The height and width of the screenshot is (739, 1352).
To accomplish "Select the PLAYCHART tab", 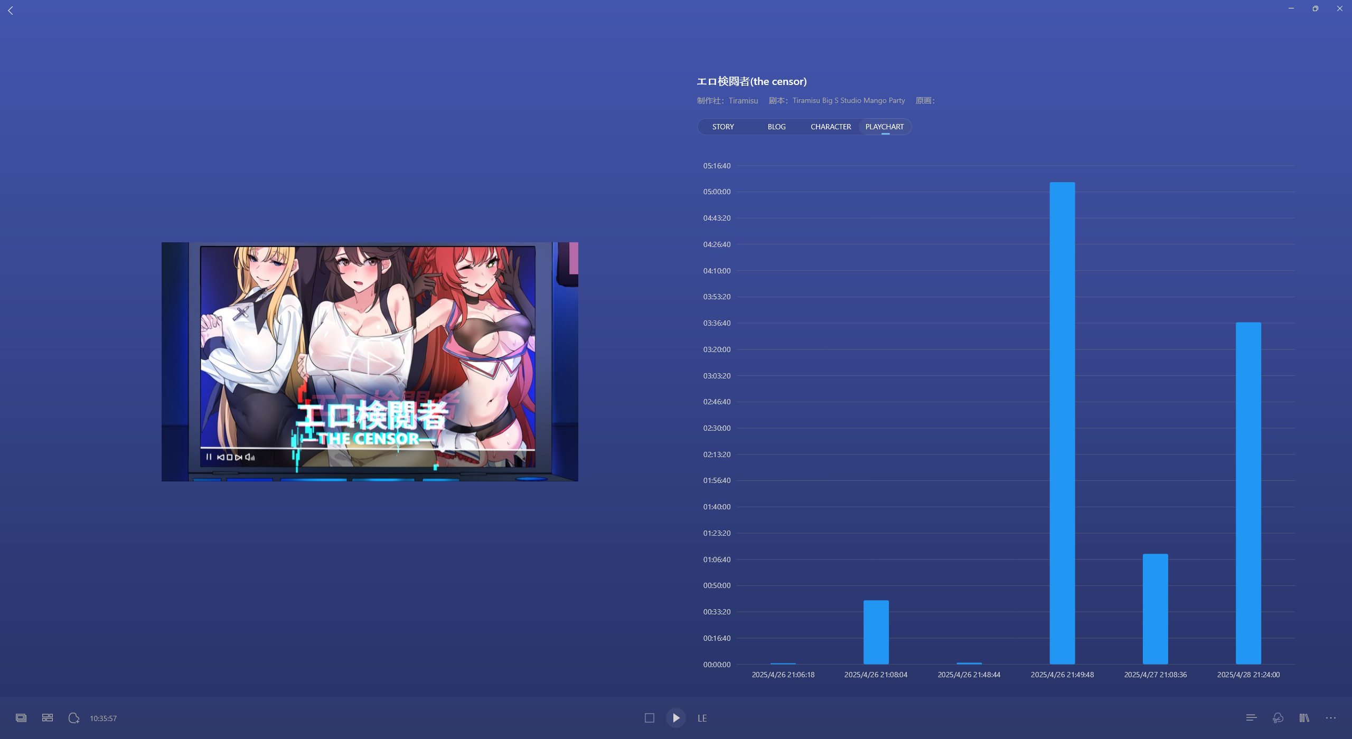I will (x=885, y=127).
